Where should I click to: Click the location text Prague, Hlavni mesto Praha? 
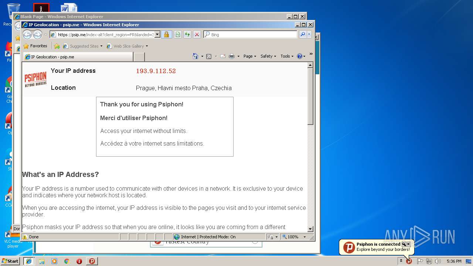(x=184, y=88)
